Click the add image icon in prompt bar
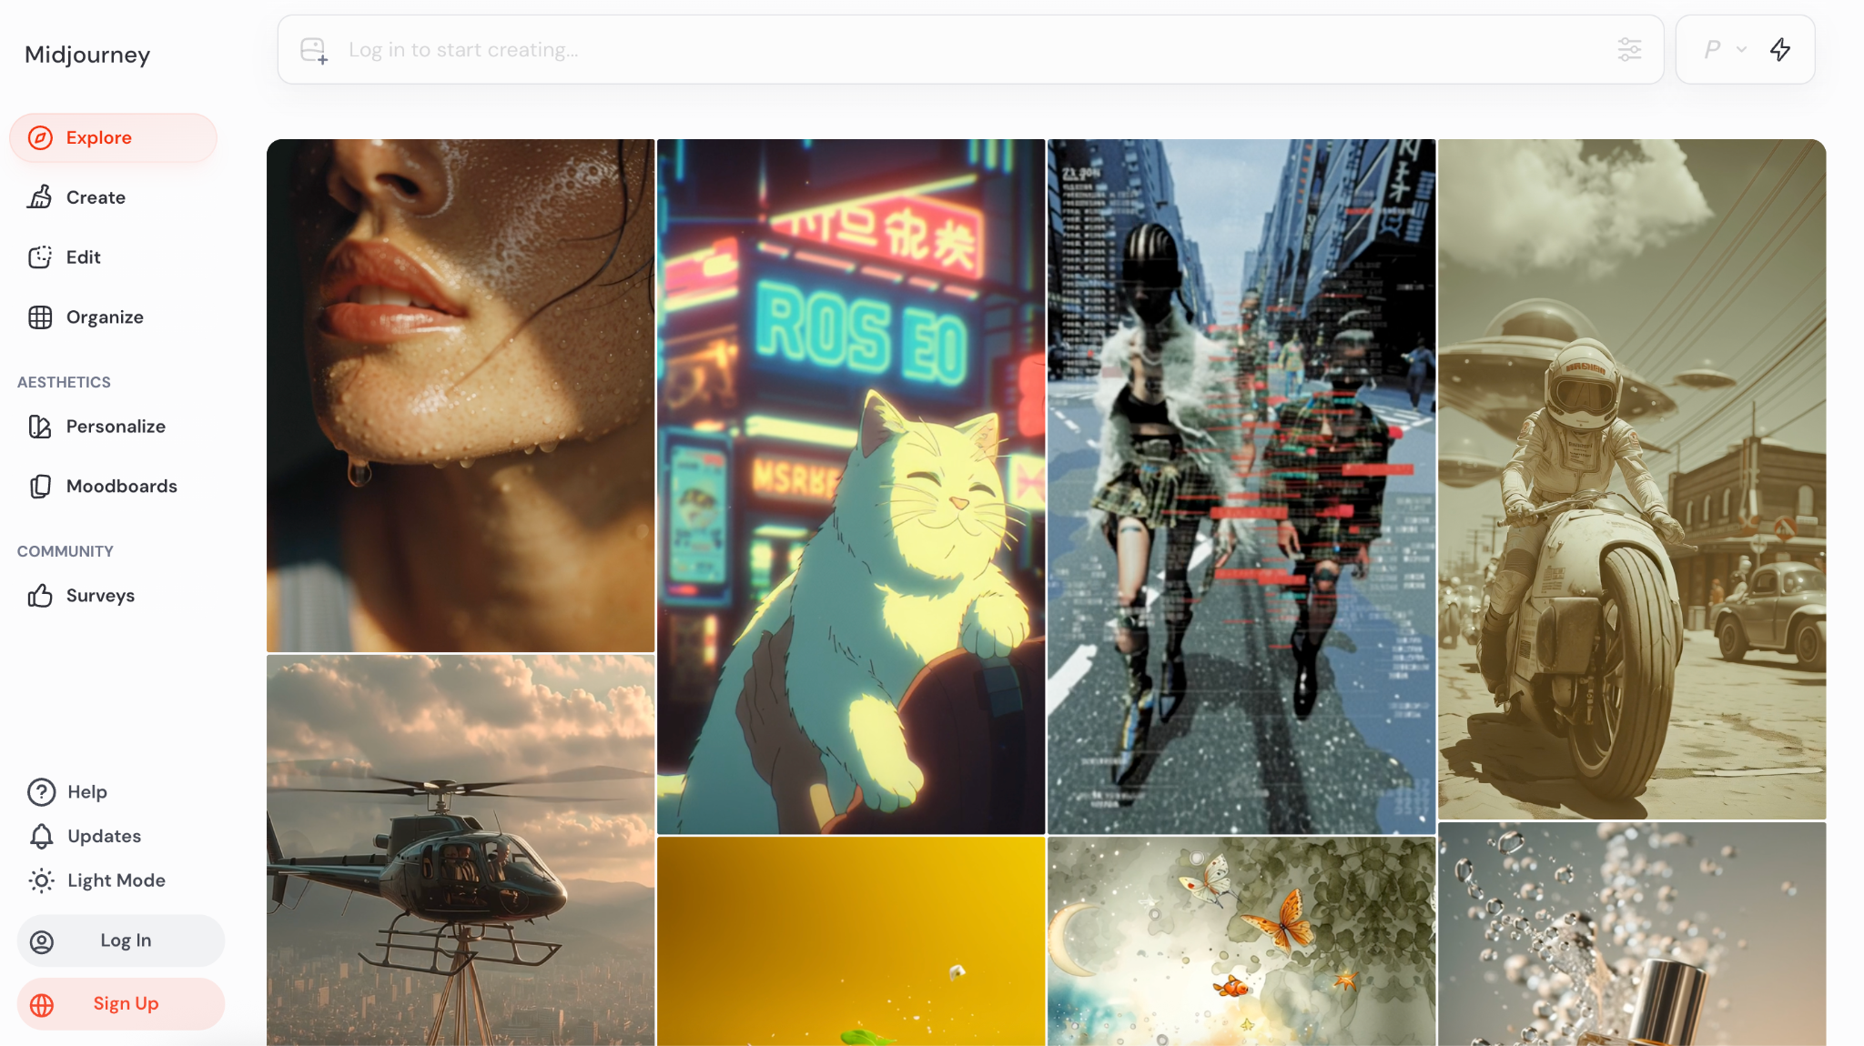 coord(314,50)
